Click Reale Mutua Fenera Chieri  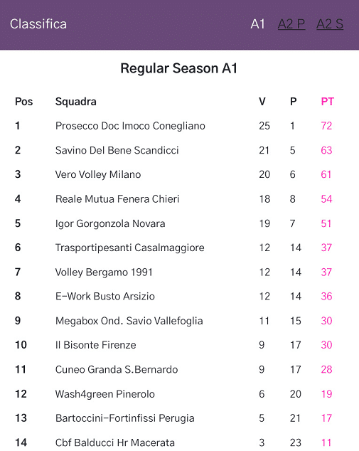click(x=117, y=199)
